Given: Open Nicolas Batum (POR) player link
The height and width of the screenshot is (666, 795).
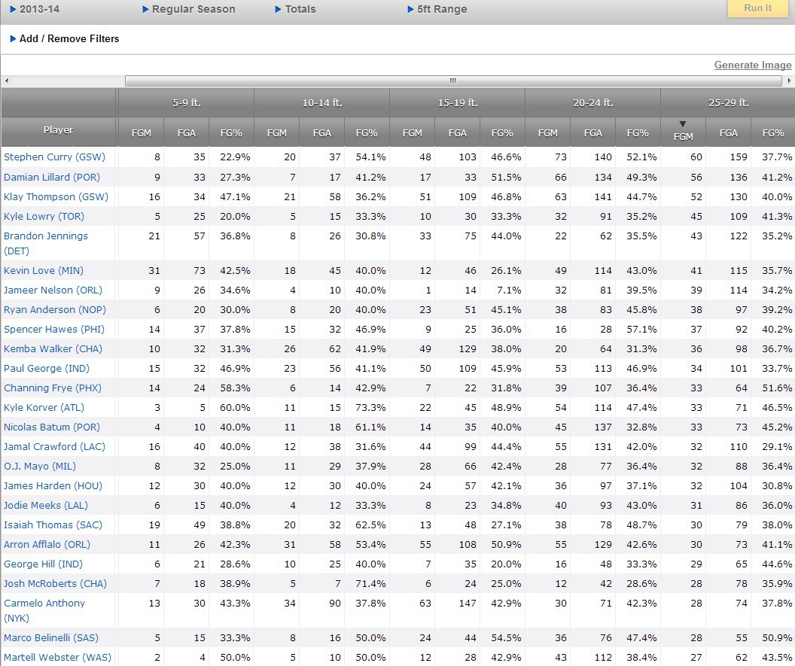Looking at the screenshot, I should click(x=52, y=427).
